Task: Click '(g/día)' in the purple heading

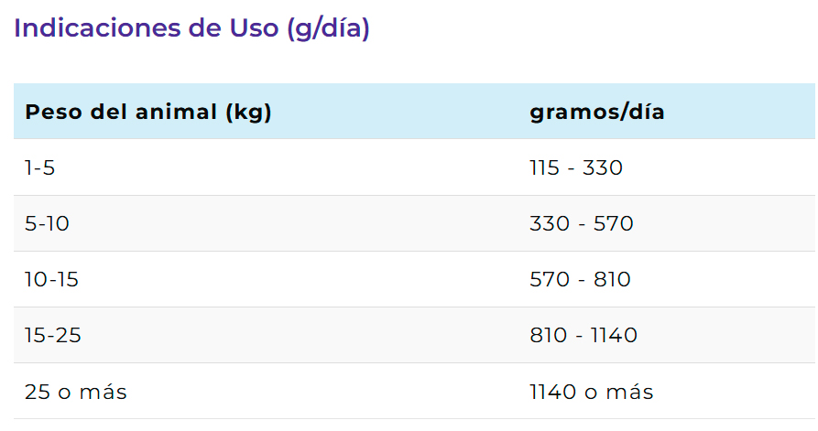Action: 328,28
